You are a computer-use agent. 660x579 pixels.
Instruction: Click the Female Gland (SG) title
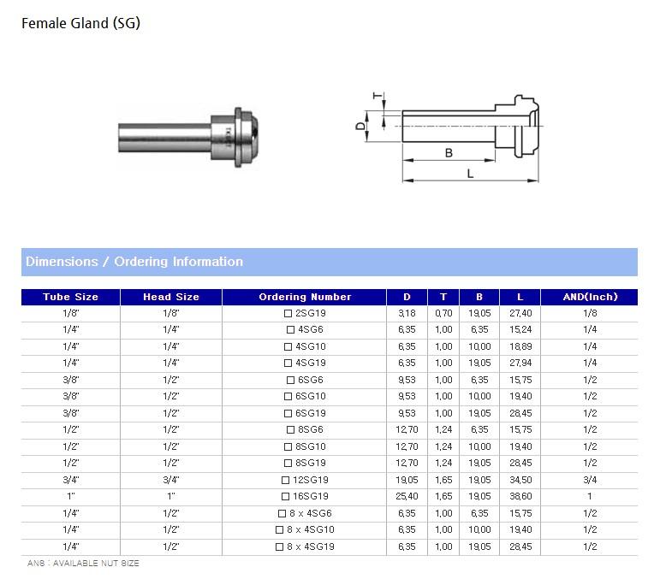click(x=80, y=23)
